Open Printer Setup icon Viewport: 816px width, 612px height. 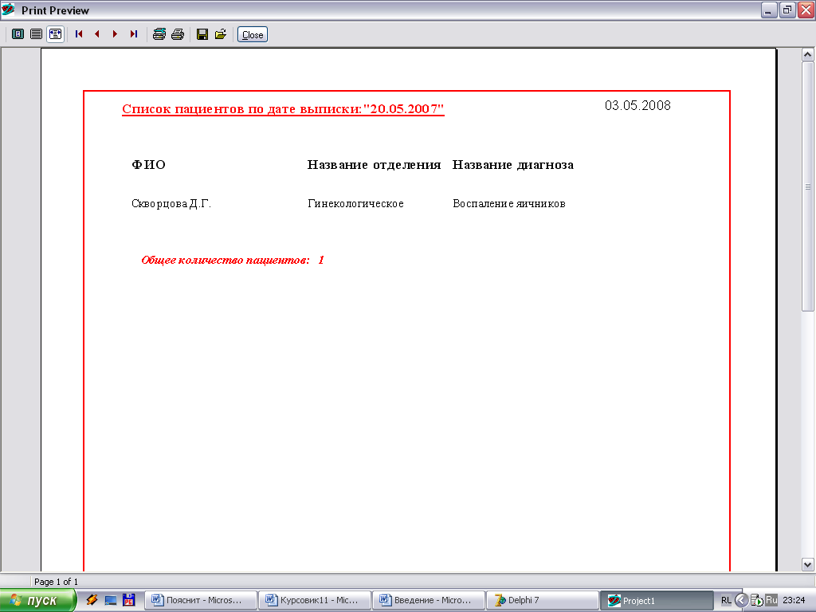click(159, 34)
